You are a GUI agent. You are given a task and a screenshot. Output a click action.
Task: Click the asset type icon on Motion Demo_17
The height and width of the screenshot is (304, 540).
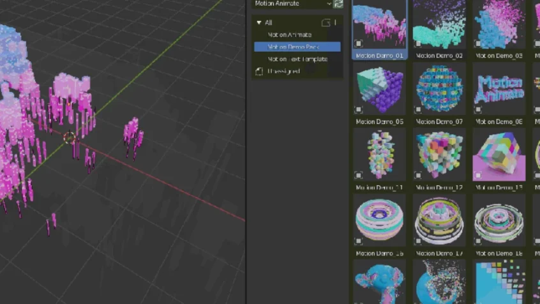tap(418, 241)
